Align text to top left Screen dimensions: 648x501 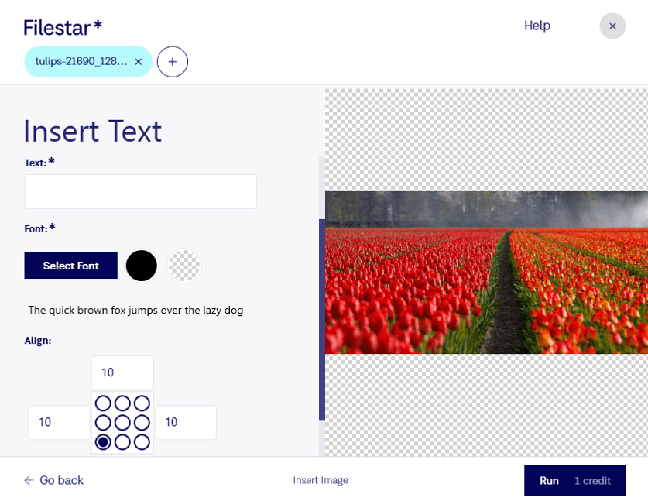pyautogui.click(x=103, y=403)
